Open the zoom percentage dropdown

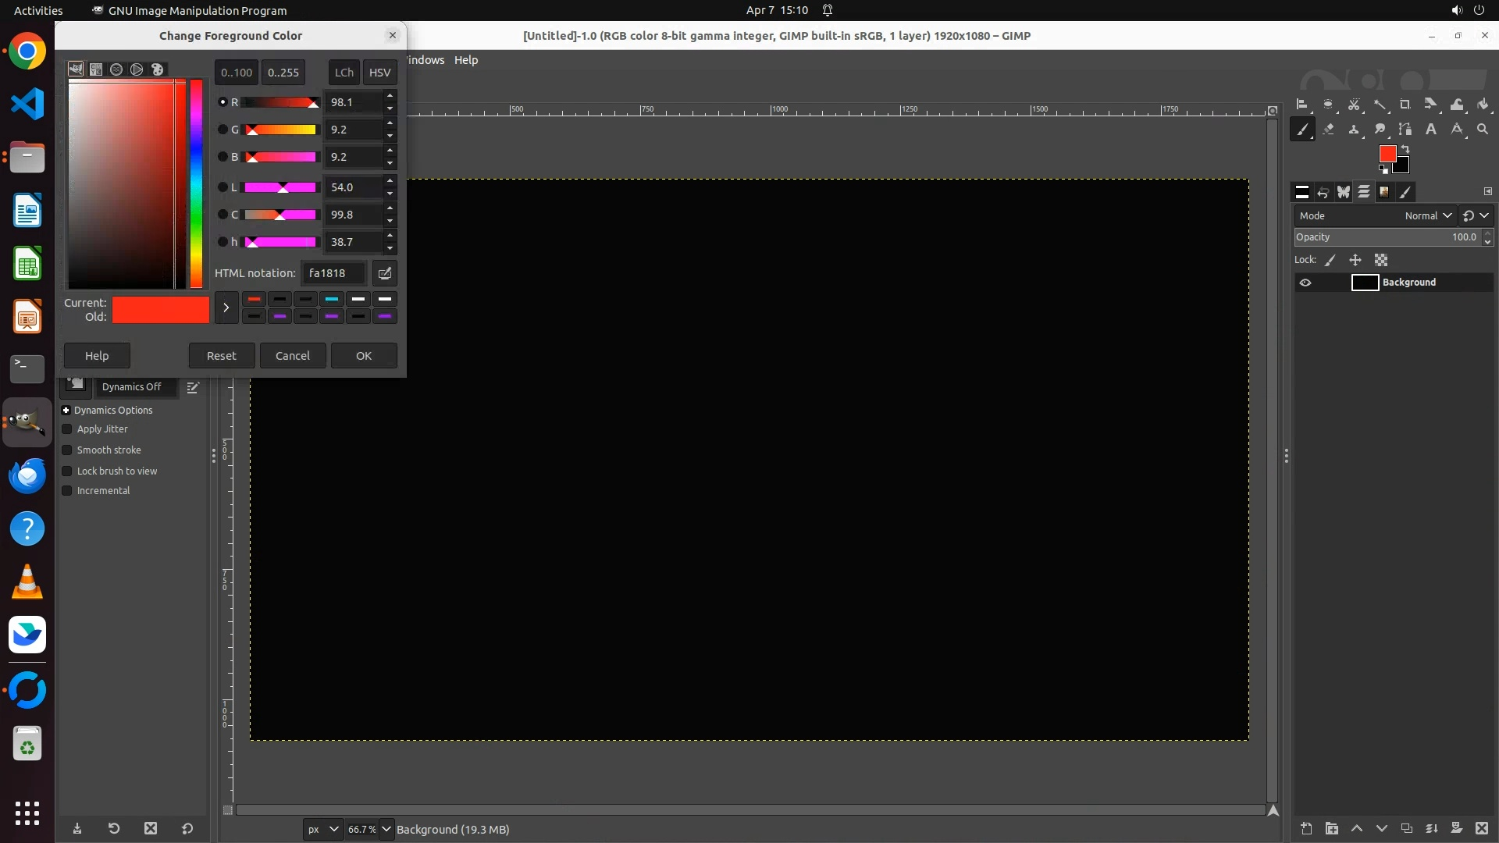[x=386, y=829]
